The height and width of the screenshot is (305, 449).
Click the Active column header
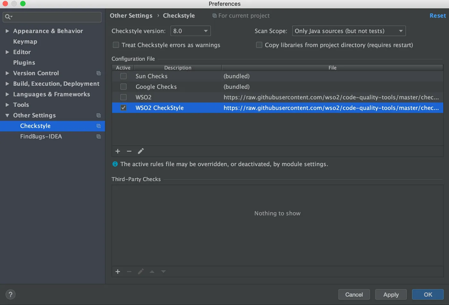click(x=123, y=68)
